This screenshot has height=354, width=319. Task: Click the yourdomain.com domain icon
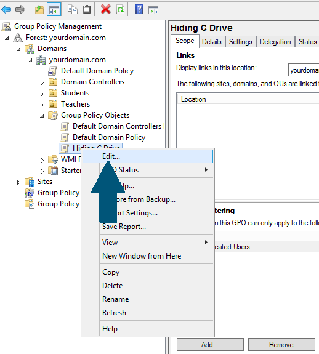click(x=41, y=60)
